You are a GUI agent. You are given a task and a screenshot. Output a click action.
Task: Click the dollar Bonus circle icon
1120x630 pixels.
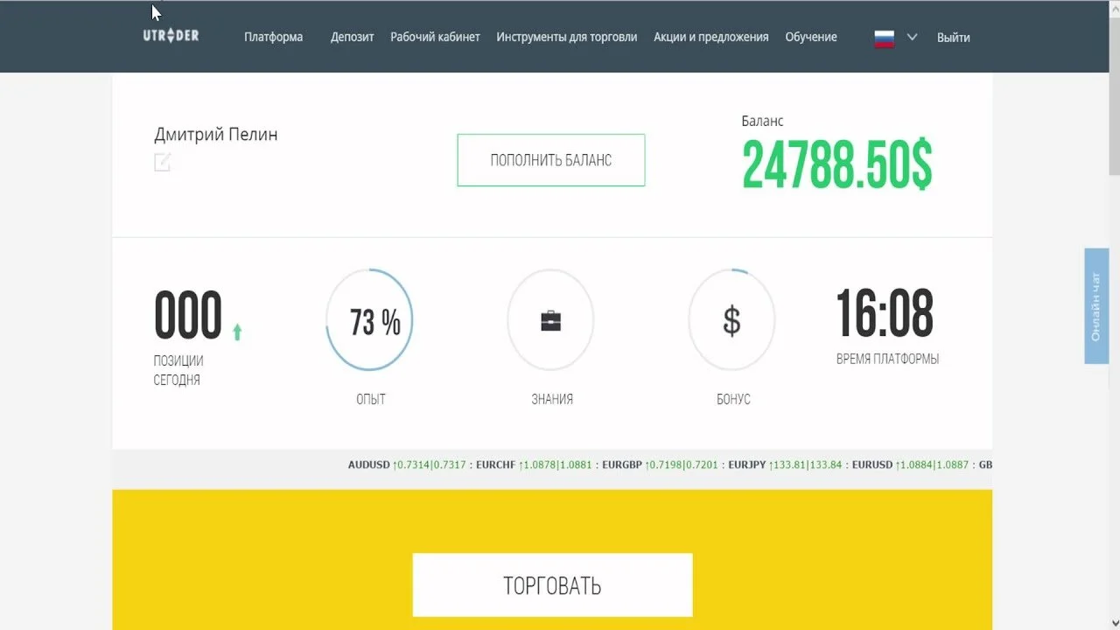(x=732, y=320)
